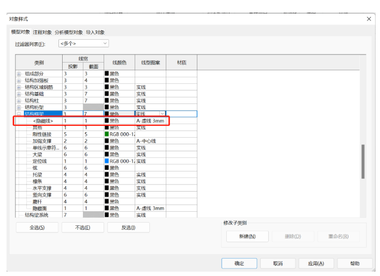
Task: Click the black color swatch for 组成部分
Action: (107, 73)
